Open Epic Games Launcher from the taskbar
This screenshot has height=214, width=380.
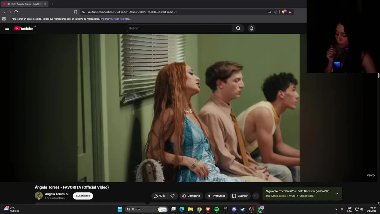[225, 209]
